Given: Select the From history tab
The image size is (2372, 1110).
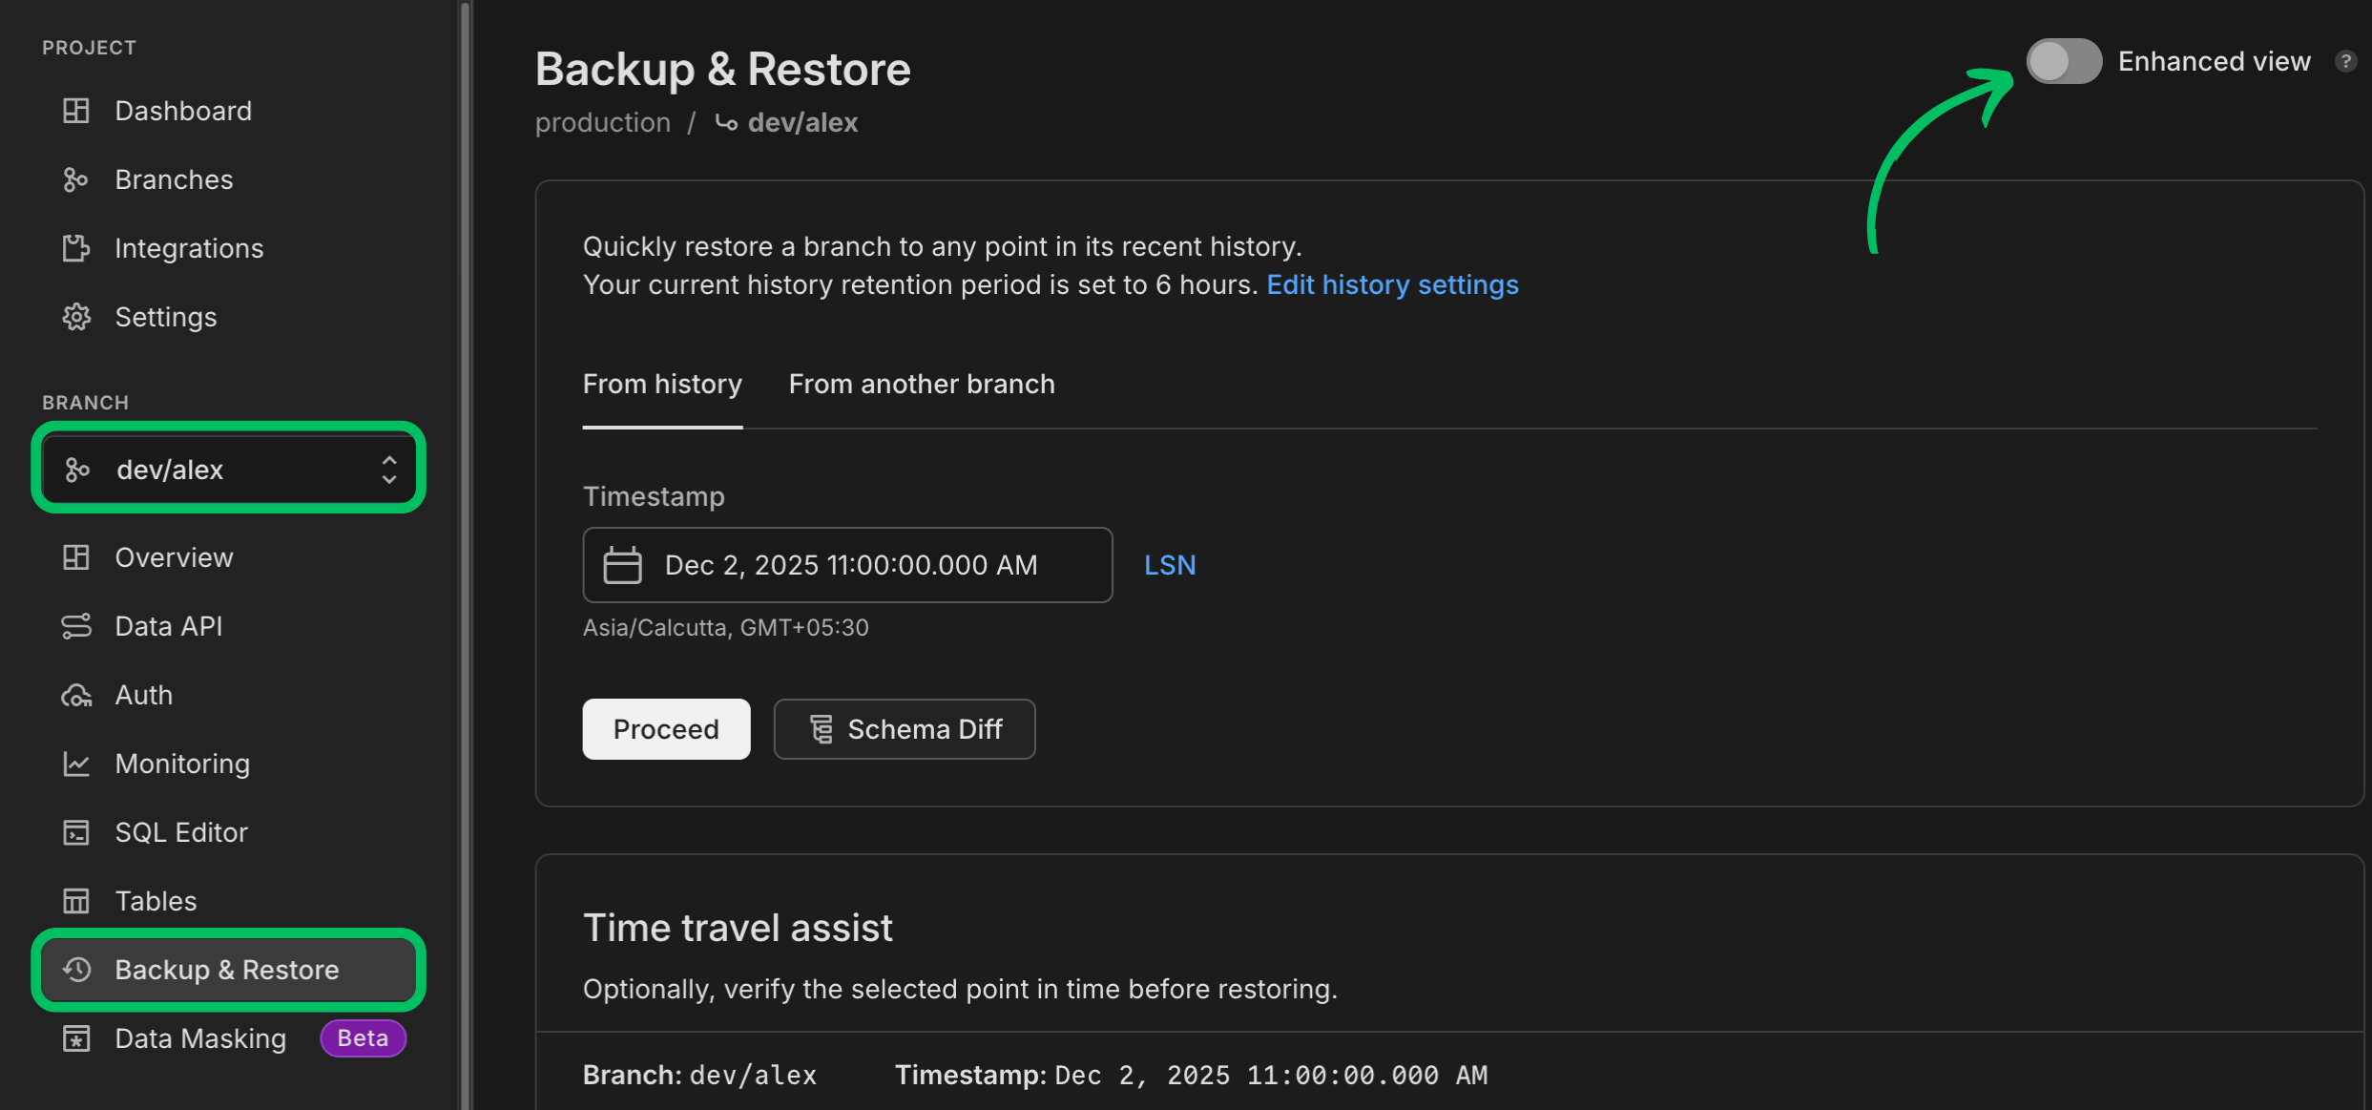Looking at the screenshot, I should pyautogui.click(x=662, y=384).
